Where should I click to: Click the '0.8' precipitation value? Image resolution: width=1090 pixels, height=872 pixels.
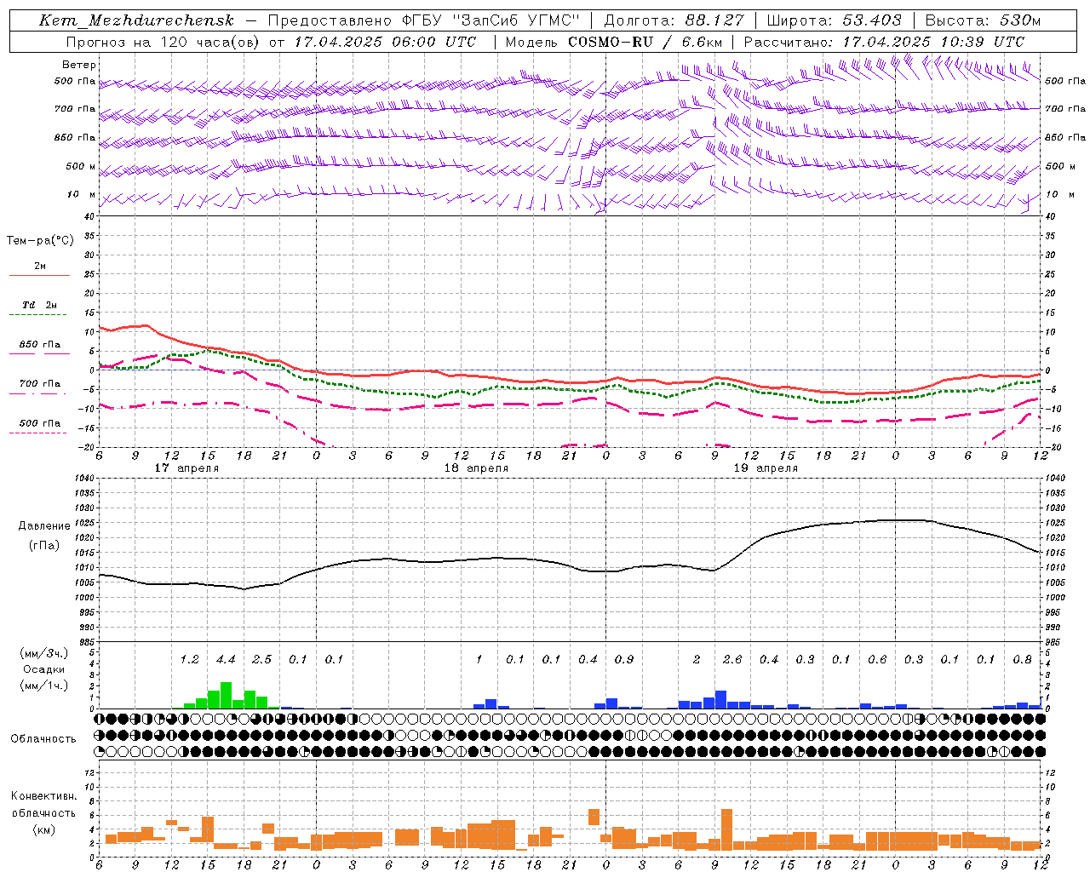coord(1023,660)
